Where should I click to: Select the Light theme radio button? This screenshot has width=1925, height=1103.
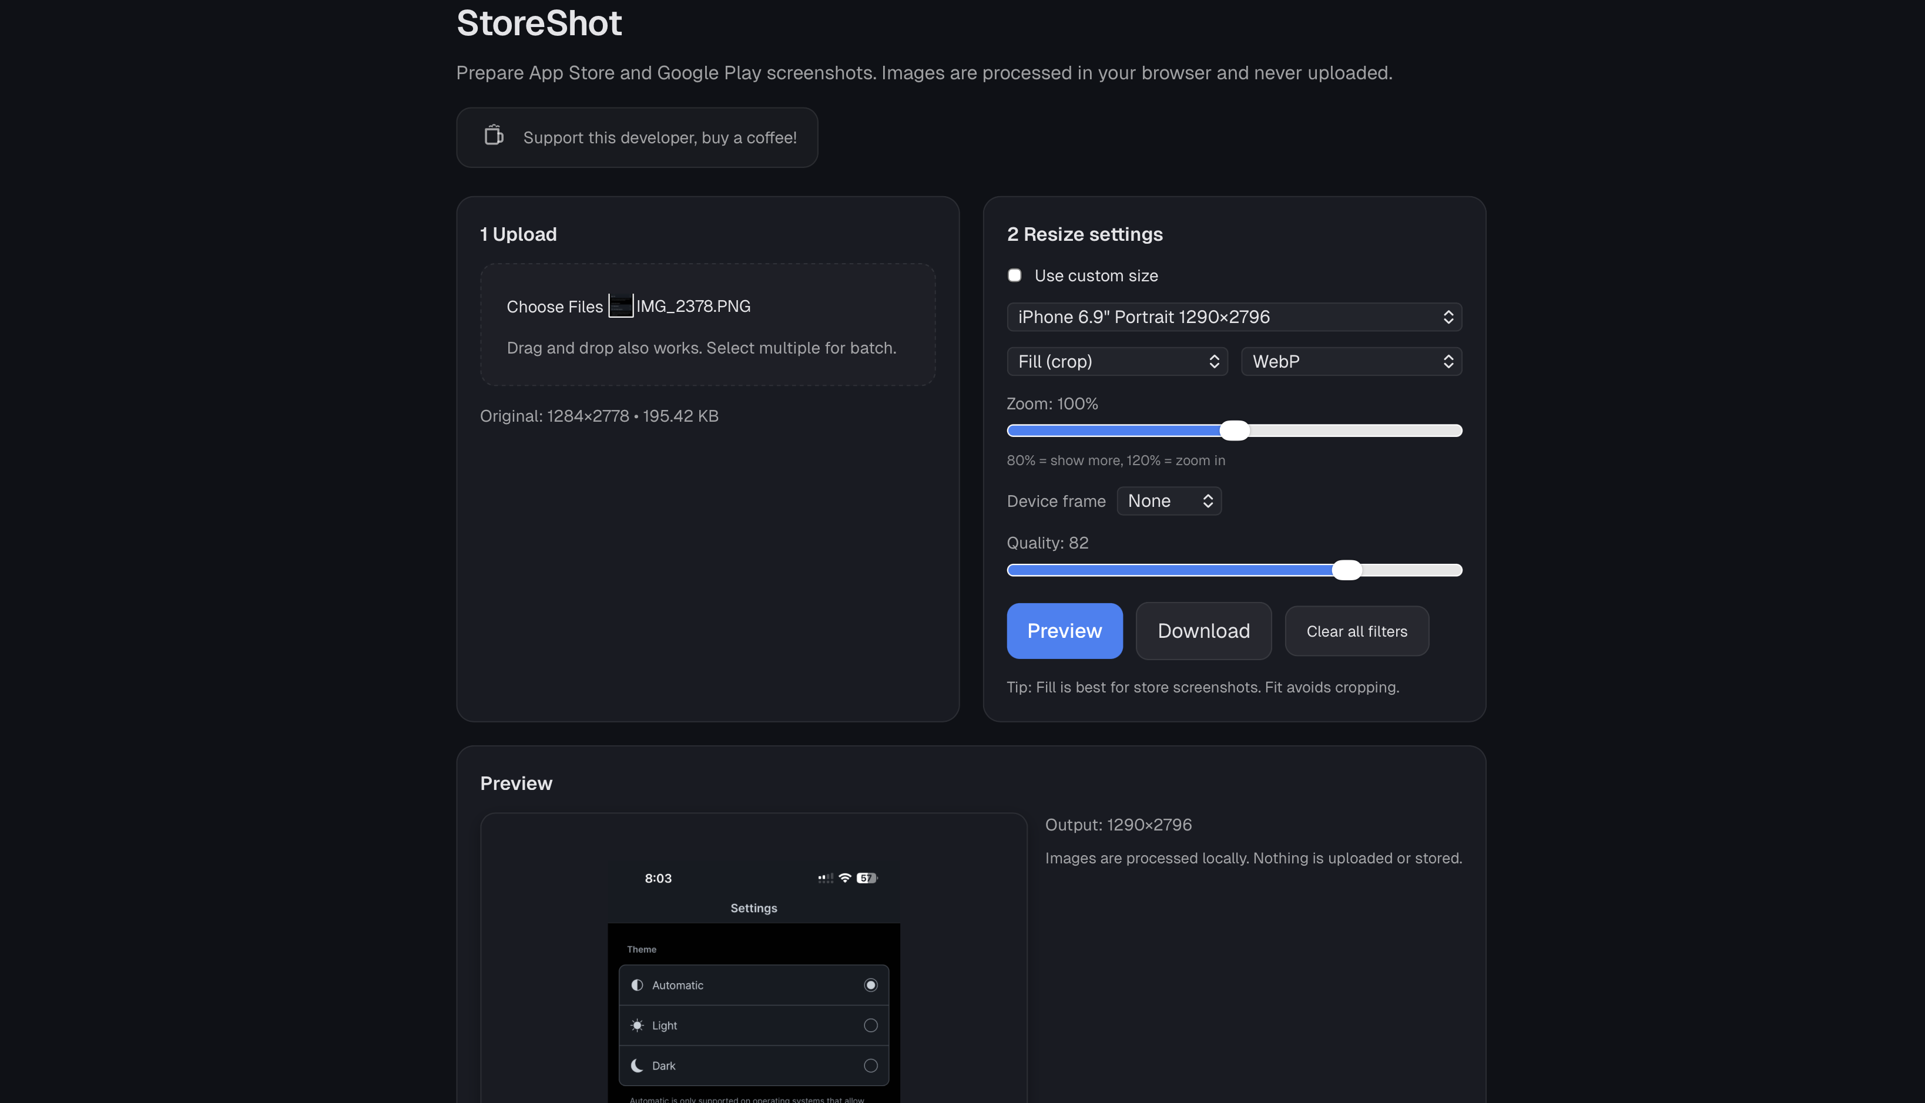pos(870,1025)
